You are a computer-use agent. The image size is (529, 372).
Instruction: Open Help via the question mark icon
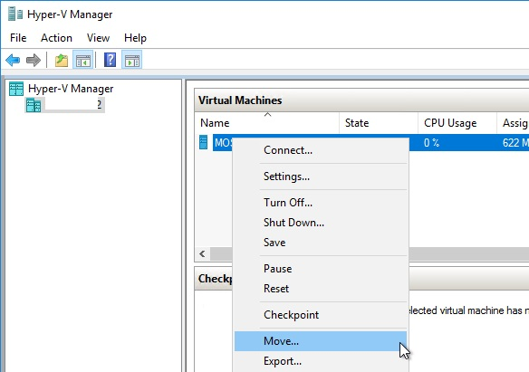point(110,60)
